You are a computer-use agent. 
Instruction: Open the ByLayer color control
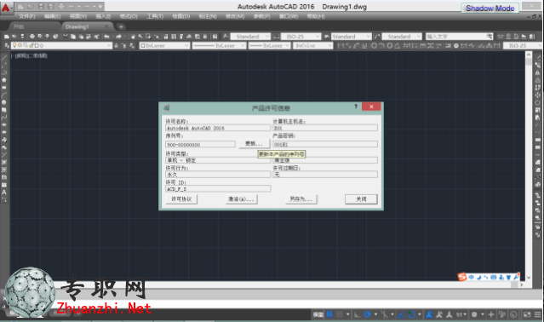click(x=164, y=45)
